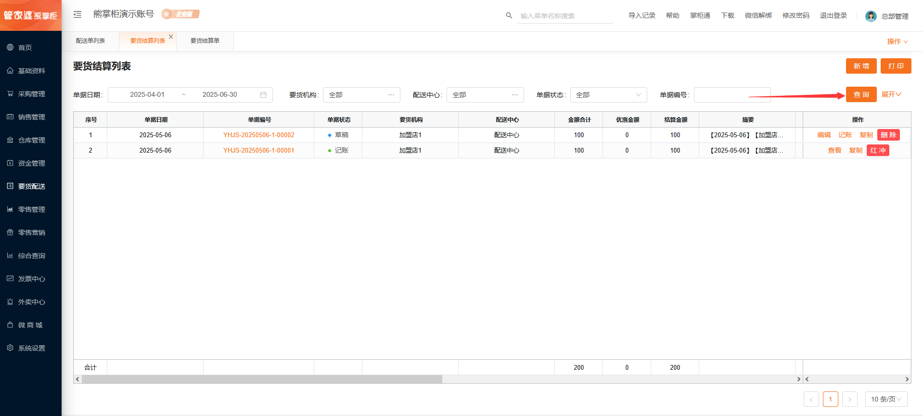Expand more filters with 展开
This screenshot has width=923, height=416.
(x=891, y=94)
